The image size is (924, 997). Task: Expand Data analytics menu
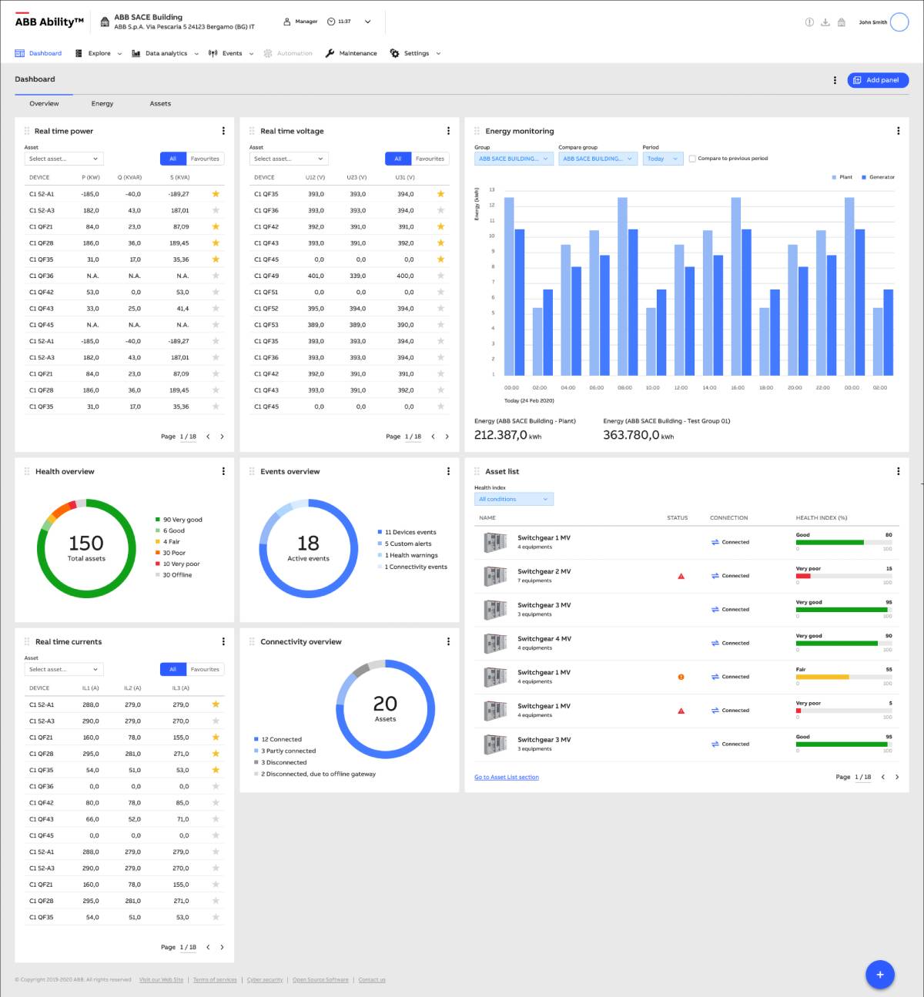[166, 53]
